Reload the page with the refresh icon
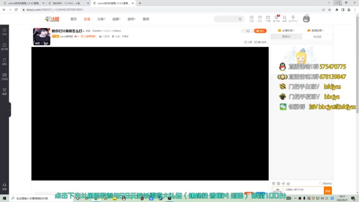Image resolution: width=359 pixels, height=202 pixels. tap(16, 9)
